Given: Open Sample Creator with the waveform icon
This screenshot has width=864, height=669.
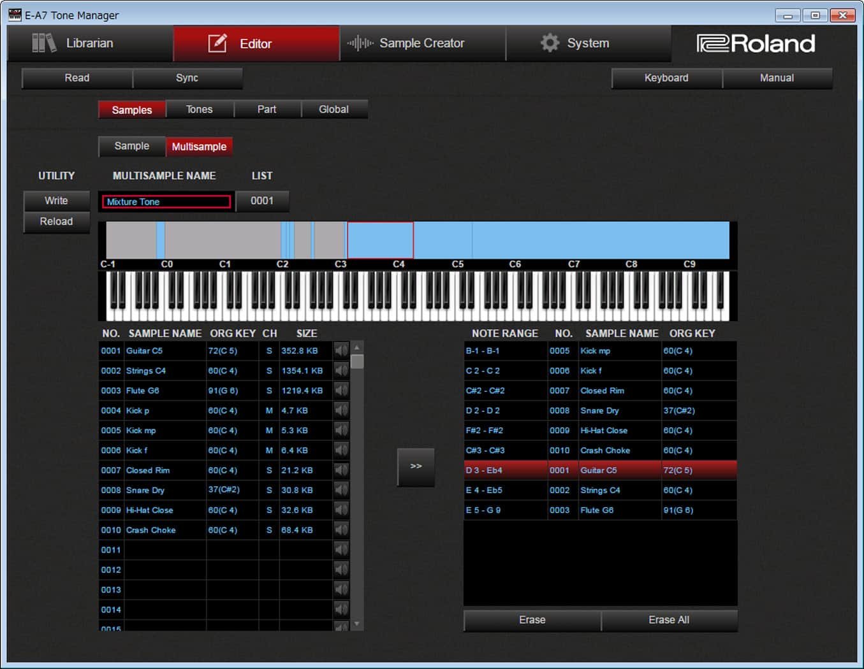Looking at the screenshot, I should (x=360, y=43).
